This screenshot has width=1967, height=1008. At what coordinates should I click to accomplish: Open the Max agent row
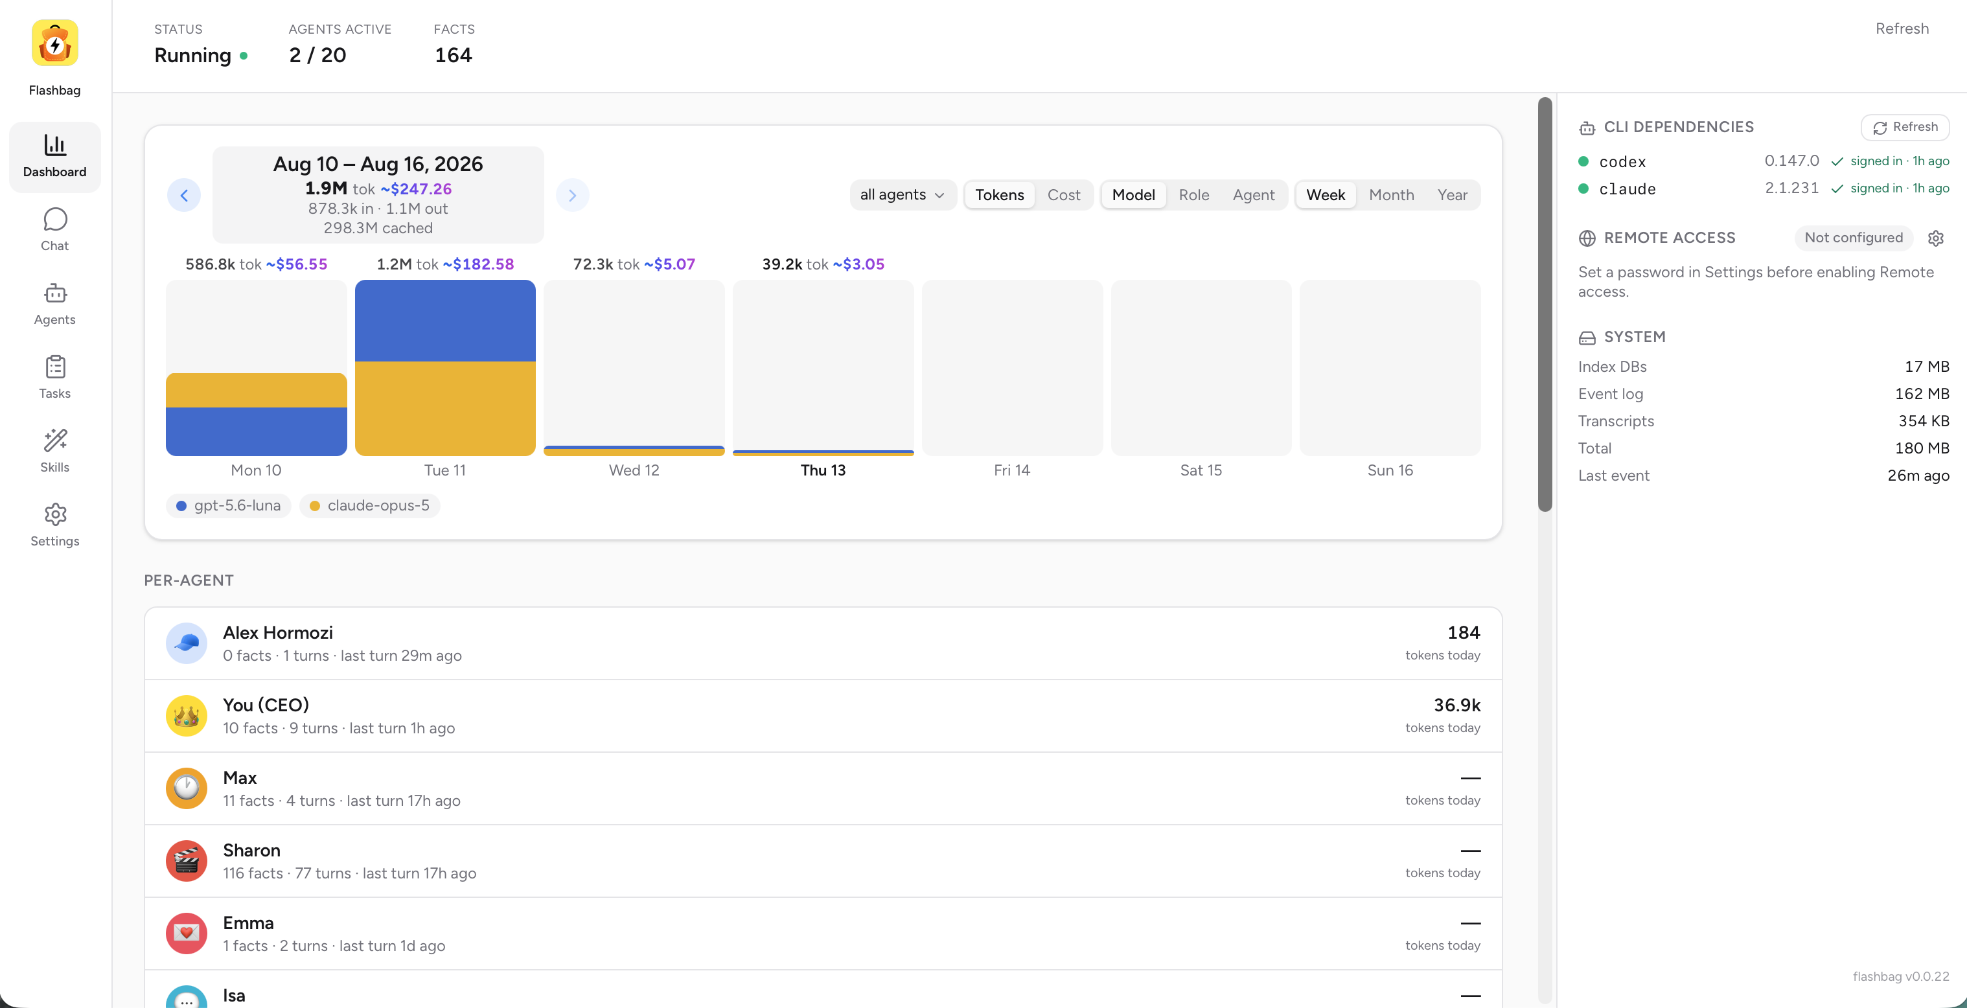[823, 789]
